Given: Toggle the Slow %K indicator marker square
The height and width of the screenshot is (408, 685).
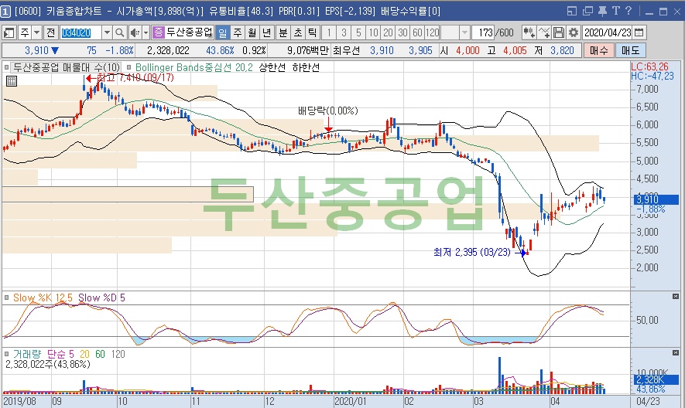Looking at the screenshot, I should click(6, 297).
